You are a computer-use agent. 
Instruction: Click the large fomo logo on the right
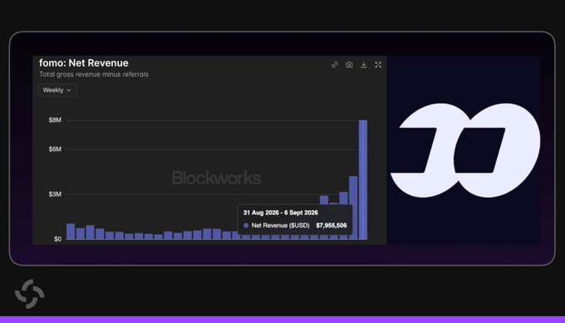(x=465, y=150)
